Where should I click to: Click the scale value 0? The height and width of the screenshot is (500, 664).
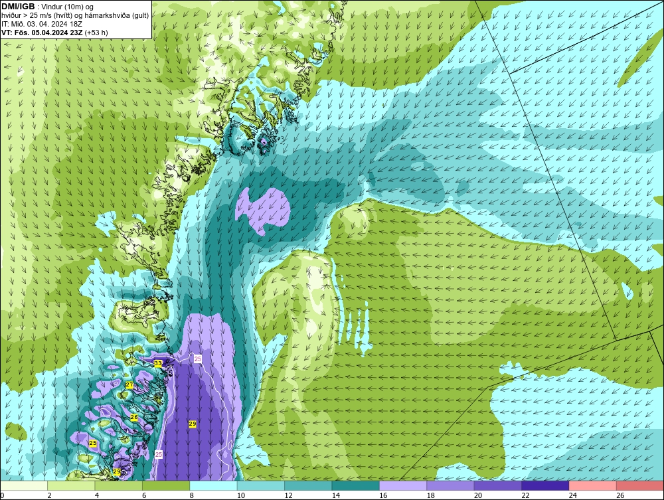tap(2, 495)
